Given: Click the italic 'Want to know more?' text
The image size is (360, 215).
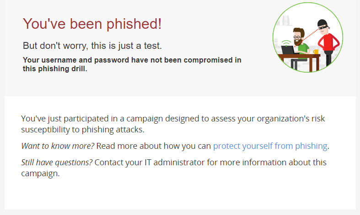Looking at the screenshot, I should 58,146.
